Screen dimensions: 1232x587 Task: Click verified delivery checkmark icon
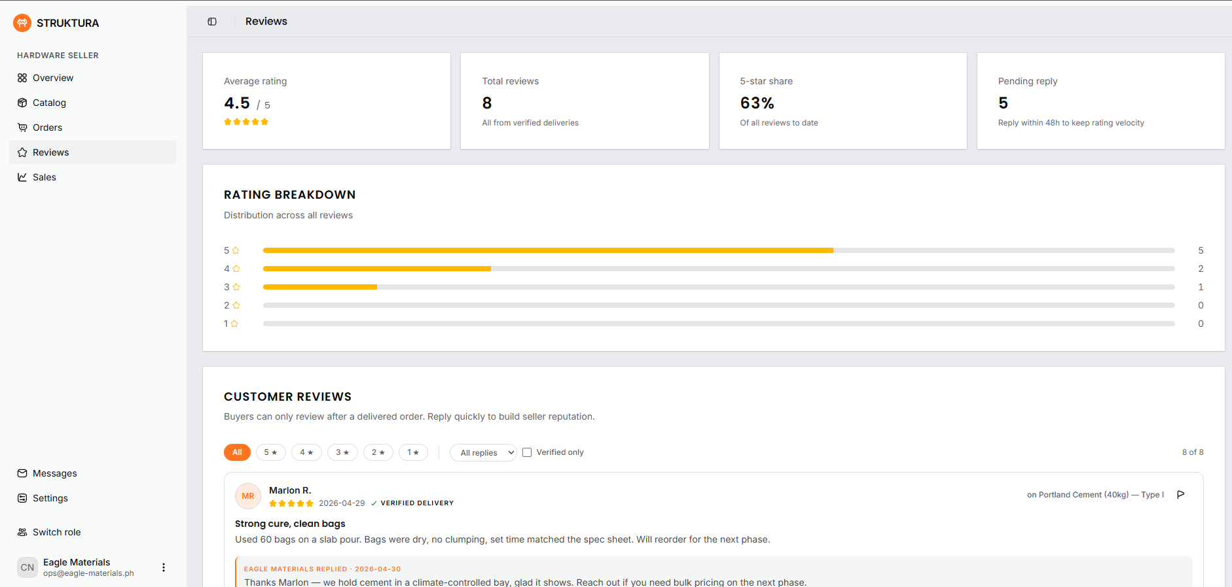coord(374,503)
